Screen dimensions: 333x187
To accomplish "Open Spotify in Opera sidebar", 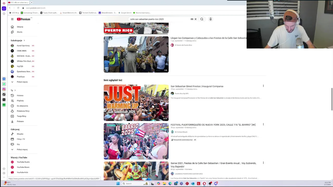I will point(4,105).
